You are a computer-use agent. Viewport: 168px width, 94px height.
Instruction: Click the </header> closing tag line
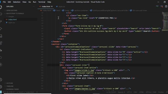coord(56,42)
